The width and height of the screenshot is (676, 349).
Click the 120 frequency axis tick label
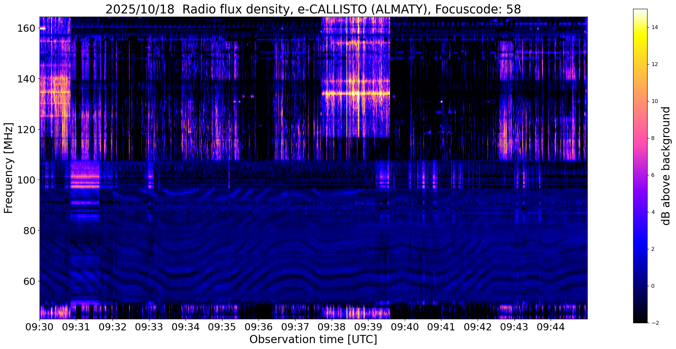[27, 130]
